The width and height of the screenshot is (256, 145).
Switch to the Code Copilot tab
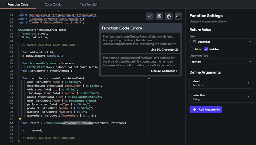point(54,4)
